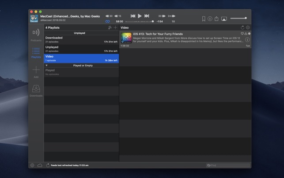Skip back 15 seconds

pyautogui.click(x=118, y=16)
